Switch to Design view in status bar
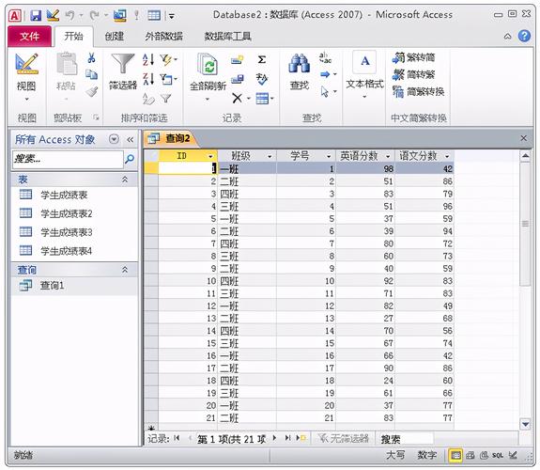 pyautogui.click(x=513, y=456)
